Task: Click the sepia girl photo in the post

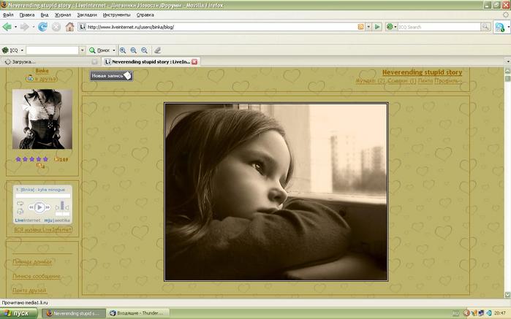Action: pos(276,192)
